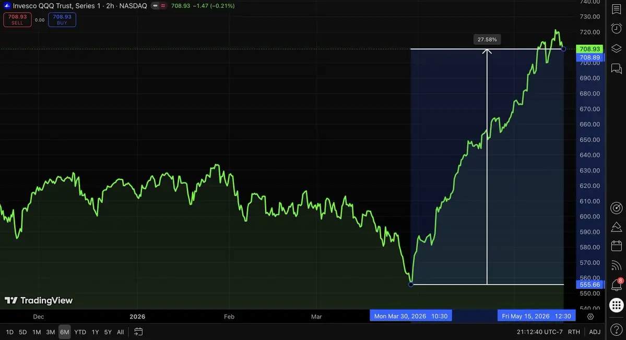Image resolution: width=626 pixels, height=340 pixels.
Task: Click the green 708.93 last price label
Action: tap(589, 49)
